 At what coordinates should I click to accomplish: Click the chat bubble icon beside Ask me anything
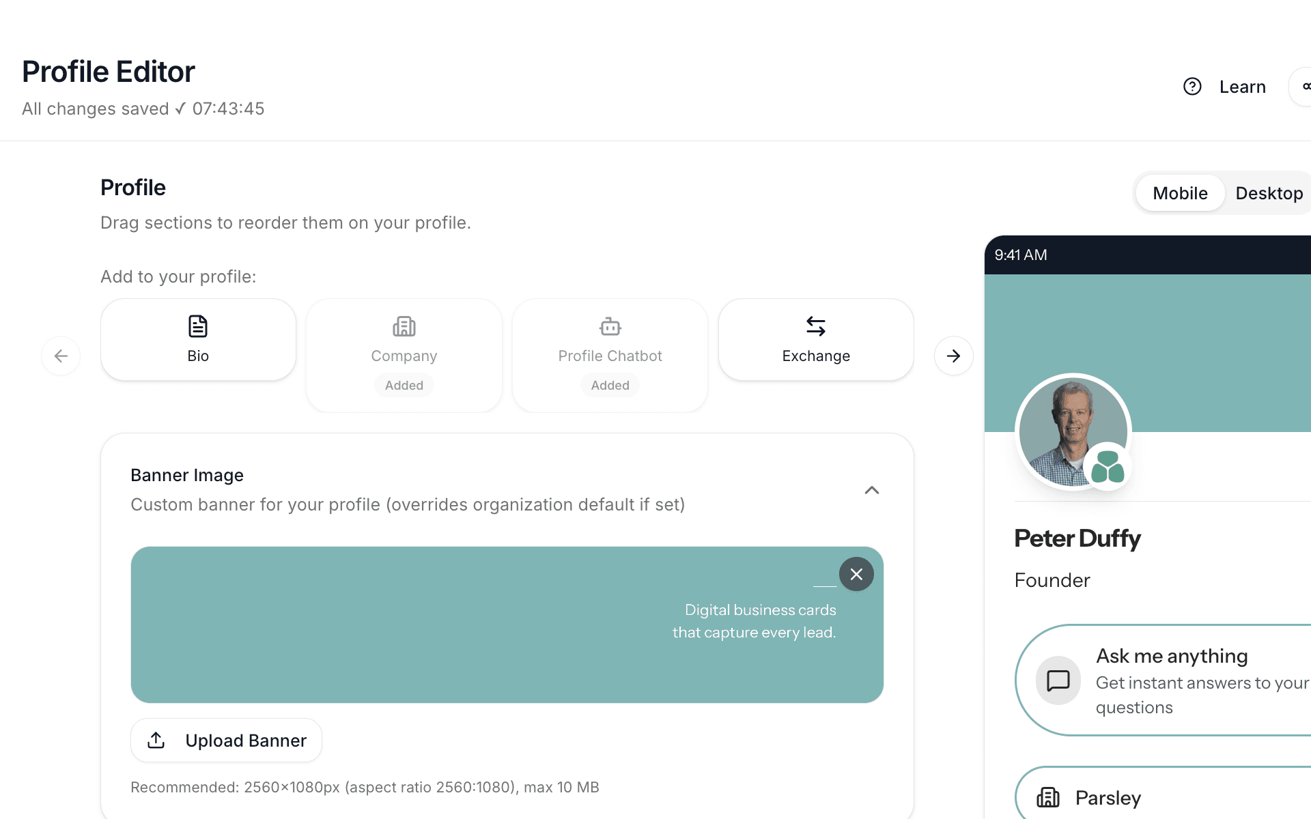coord(1058,680)
